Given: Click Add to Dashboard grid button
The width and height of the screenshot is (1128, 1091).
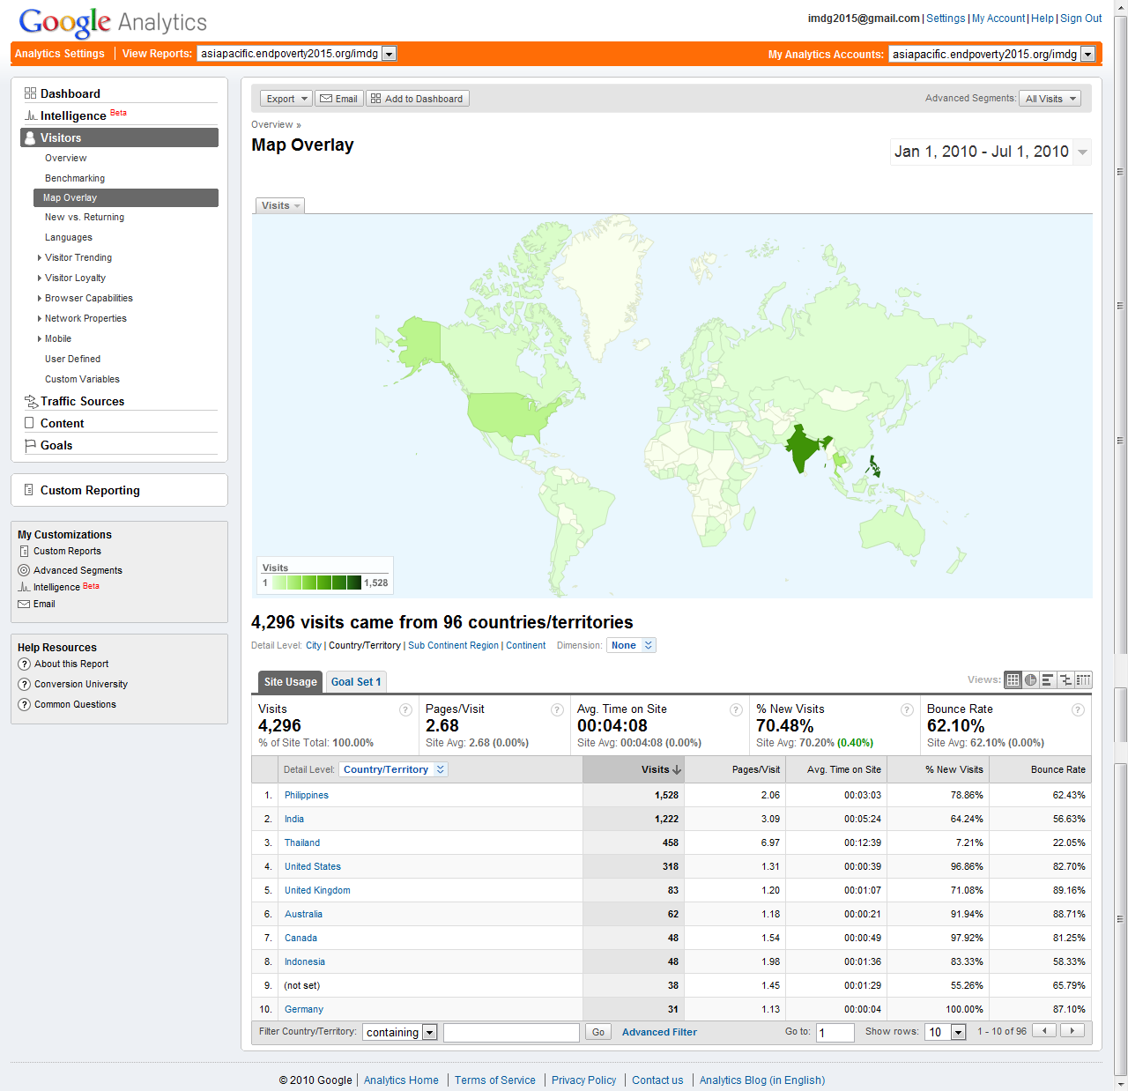Looking at the screenshot, I should (417, 99).
